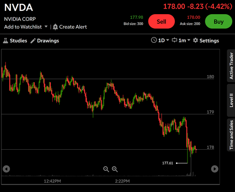Viewport: 235px width, 192px height.
Task: Click the Drawings label
Action: coord(48,41)
